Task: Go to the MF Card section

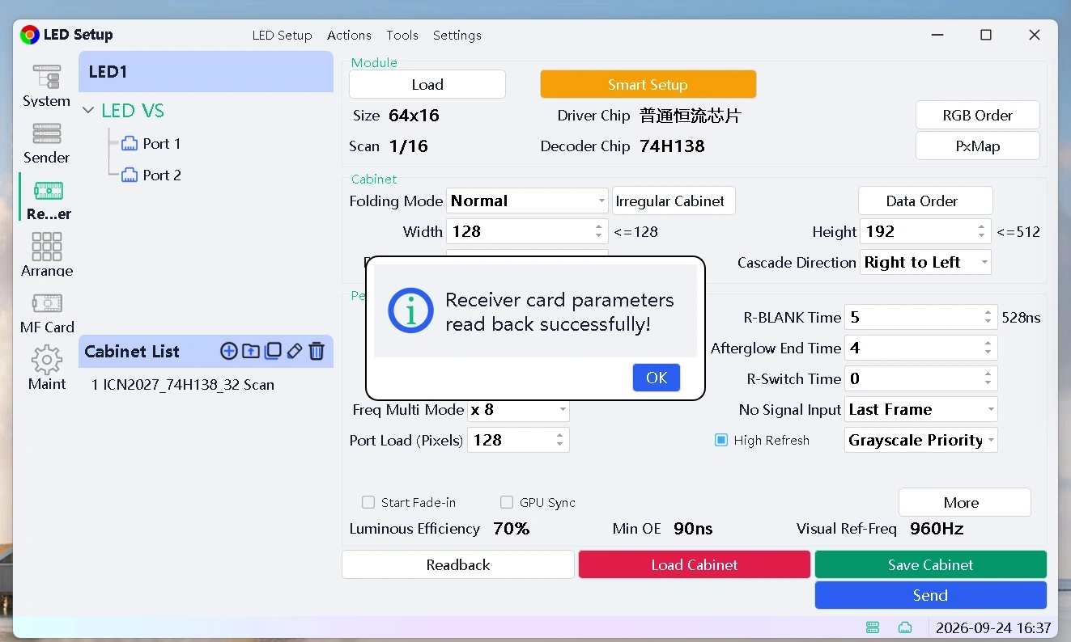Action: tap(47, 313)
